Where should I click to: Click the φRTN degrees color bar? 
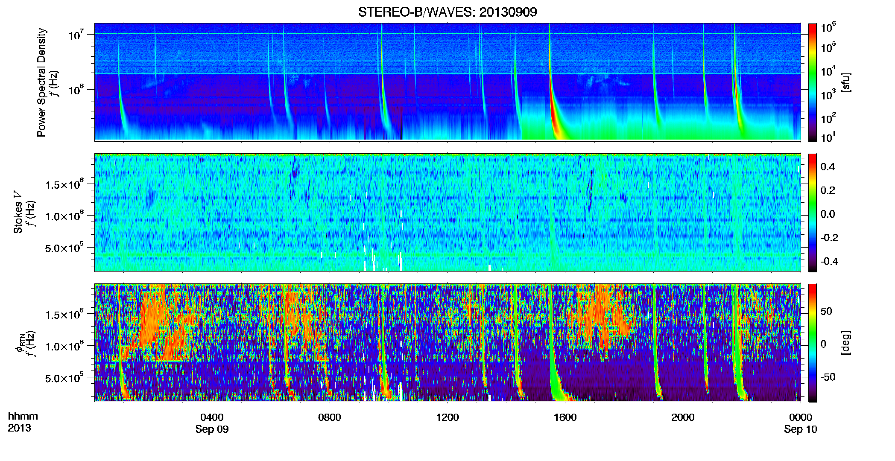813,343
